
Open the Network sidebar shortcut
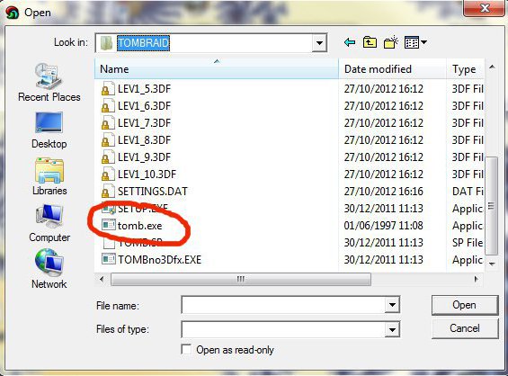49,269
